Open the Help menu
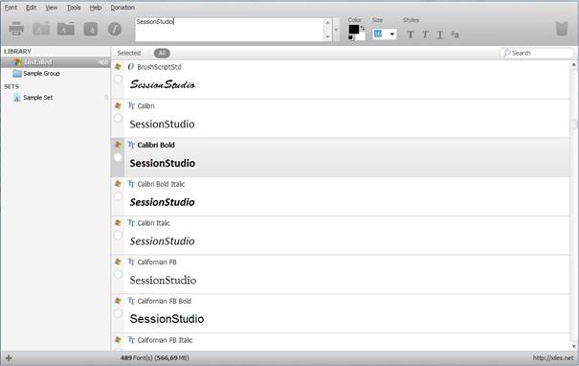This screenshot has width=579, height=366. point(96,8)
